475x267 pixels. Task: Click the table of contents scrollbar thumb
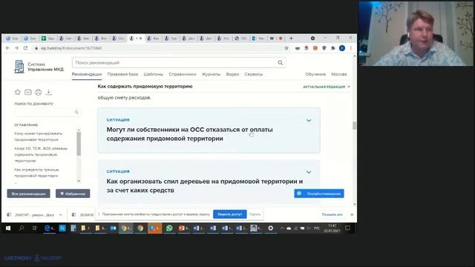click(79, 144)
